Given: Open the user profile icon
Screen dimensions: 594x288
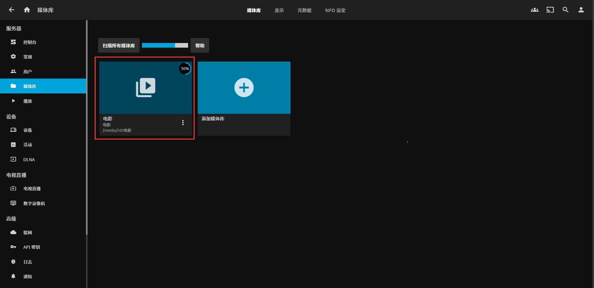Looking at the screenshot, I should (581, 10).
